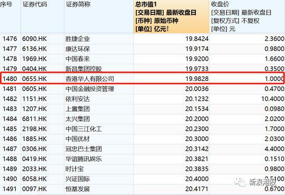This screenshot has width=285, height=195.
Task: Sort by the 总市值1 column header
Action: 171,17
